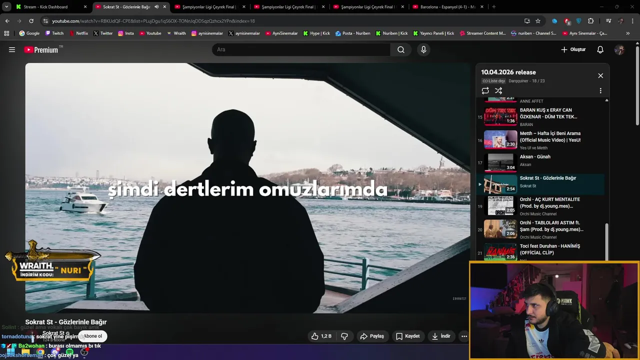The height and width of the screenshot is (360, 640).
Task: Close the playlist panel with X
Action: tap(600, 75)
